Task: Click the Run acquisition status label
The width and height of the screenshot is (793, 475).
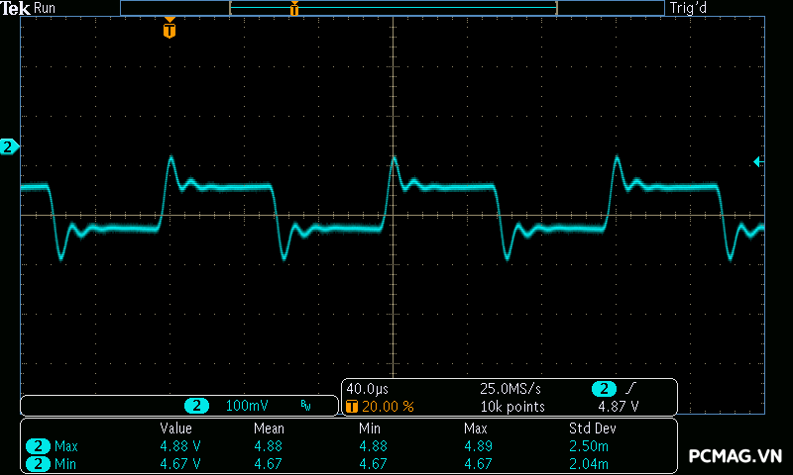Action: click(45, 8)
